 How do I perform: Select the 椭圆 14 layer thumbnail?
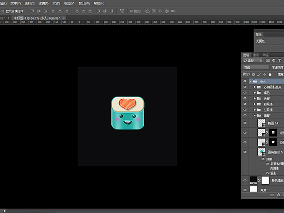(262, 123)
